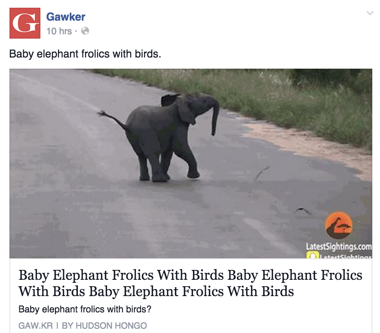This screenshot has height=333, width=380.
Task: Open the Baby Elephant Frolics With Birds headline
Action: tap(190, 283)
